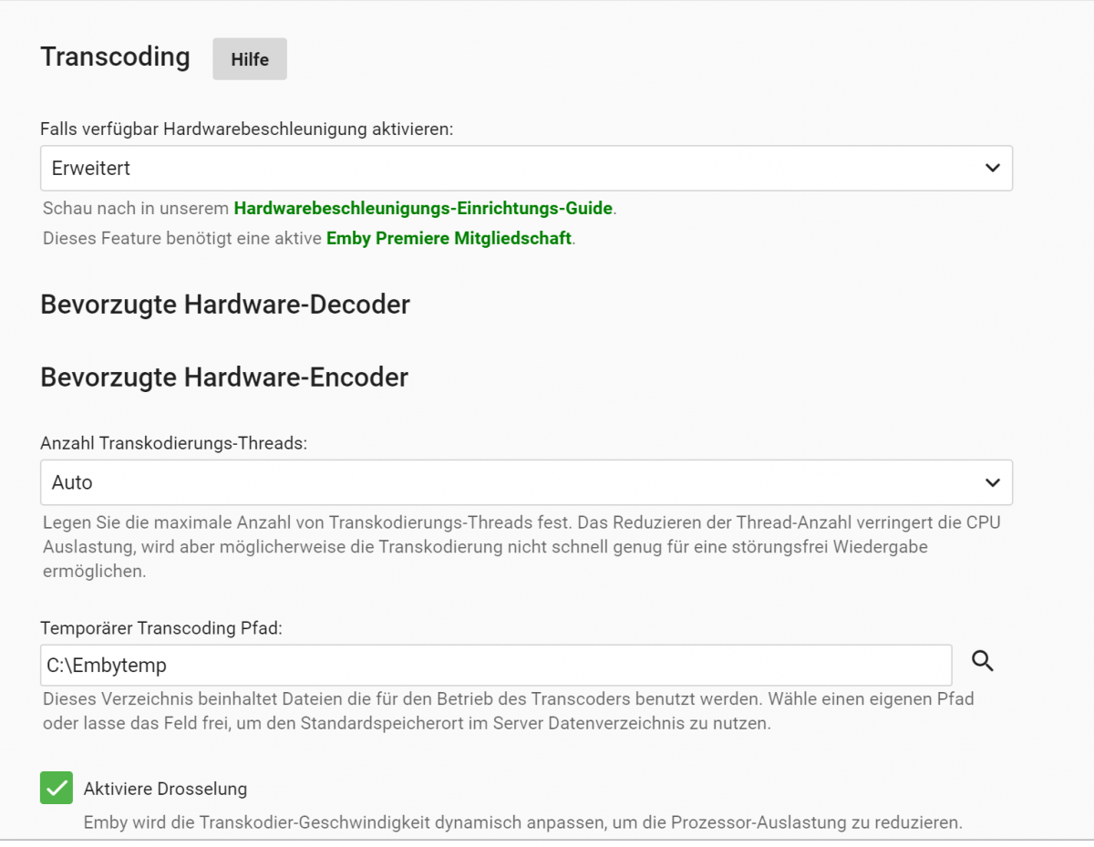Click the Aktiviere Drosselung label text
The height and width of the screenshot is (847, 1094).
point(165,789)
